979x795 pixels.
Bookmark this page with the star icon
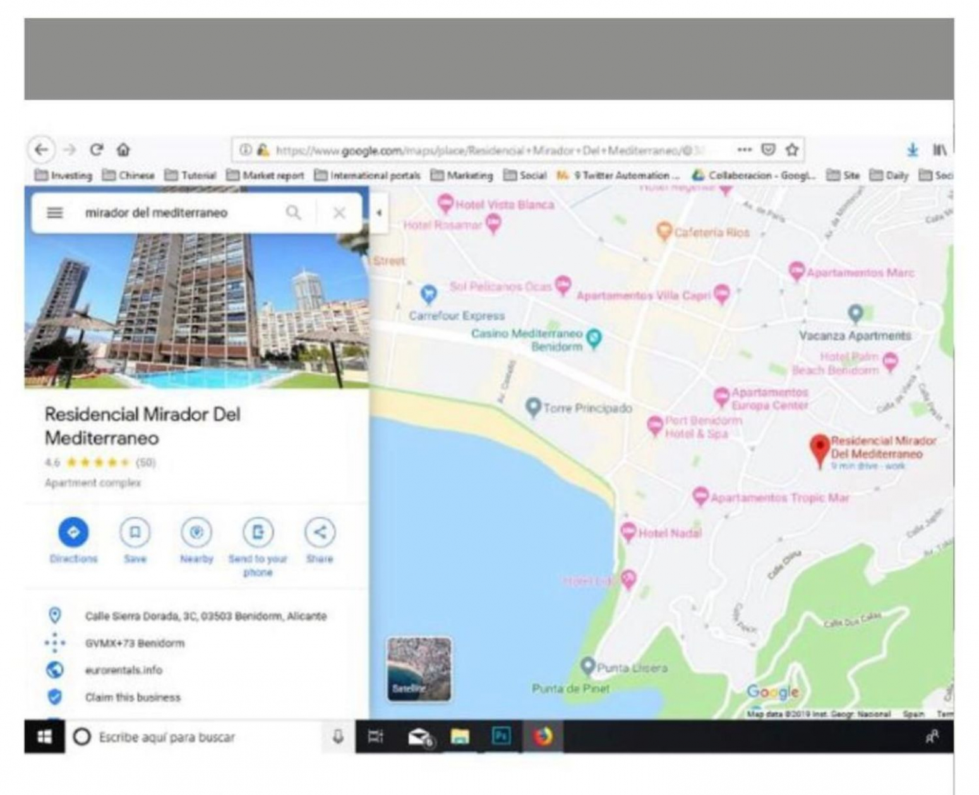point(792,150)
